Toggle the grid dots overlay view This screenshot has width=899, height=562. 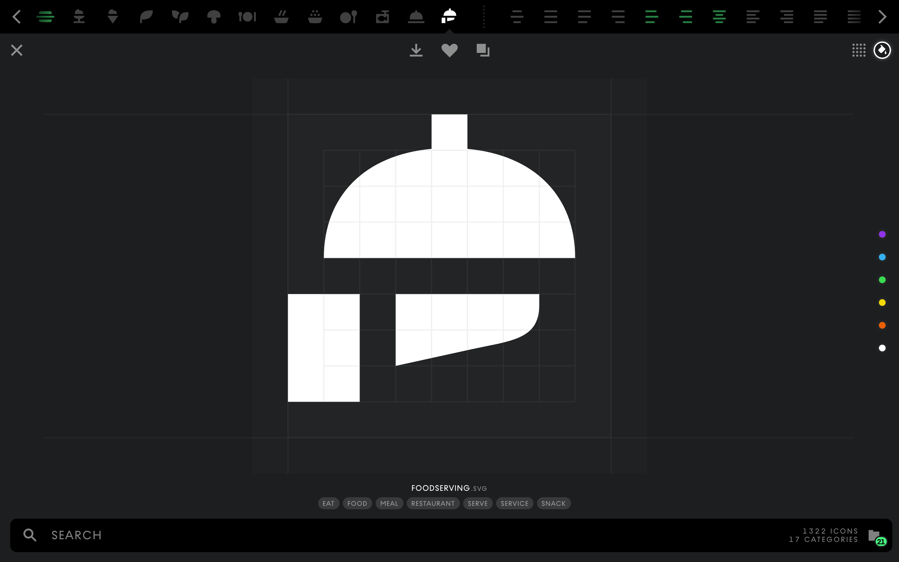[x=859, y=50]
